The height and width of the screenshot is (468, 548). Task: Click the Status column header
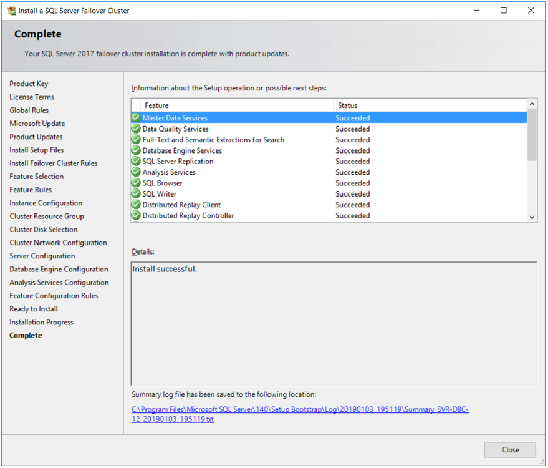430,105
